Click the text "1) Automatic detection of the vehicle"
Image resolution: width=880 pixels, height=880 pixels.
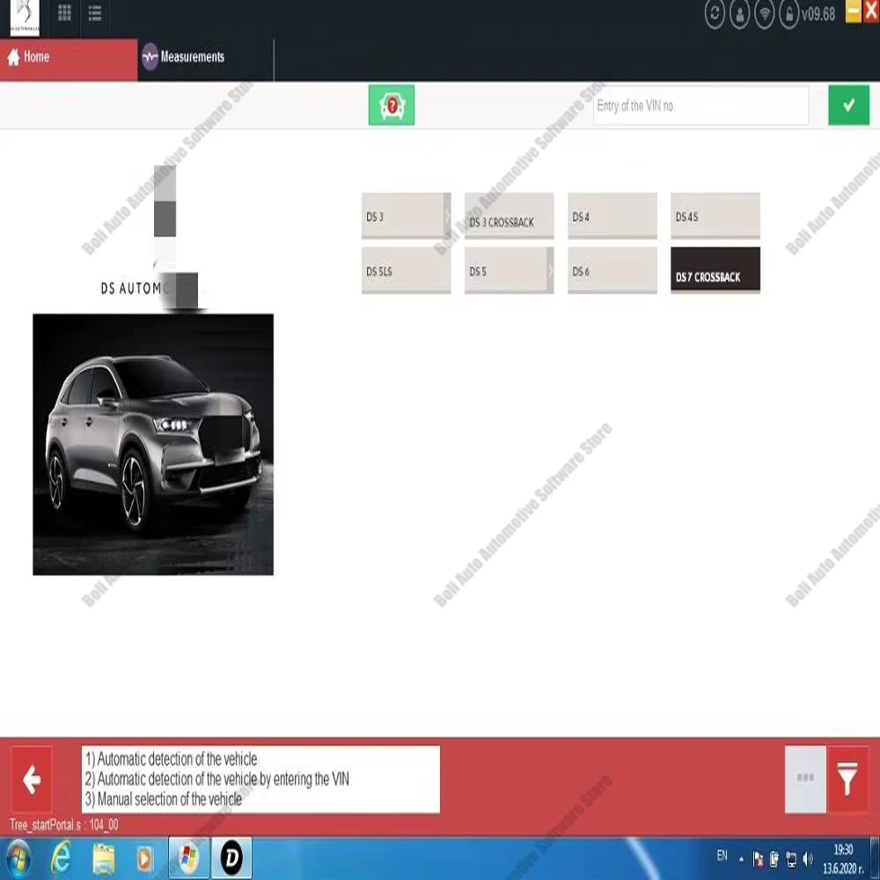[x=172, y=759]
